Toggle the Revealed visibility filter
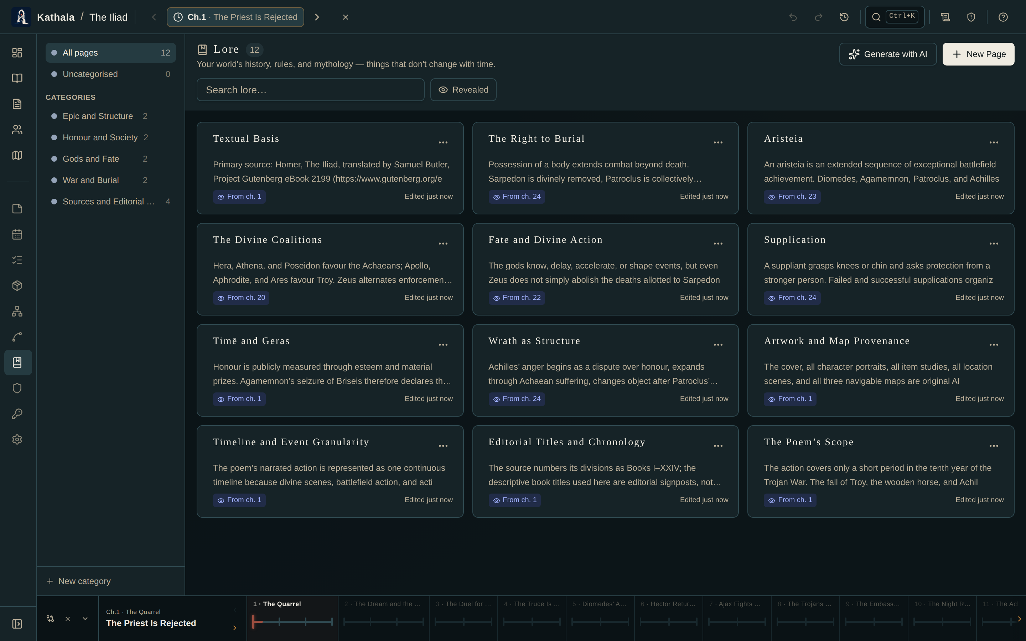The image size is (1026, 641). pos(463,90)
